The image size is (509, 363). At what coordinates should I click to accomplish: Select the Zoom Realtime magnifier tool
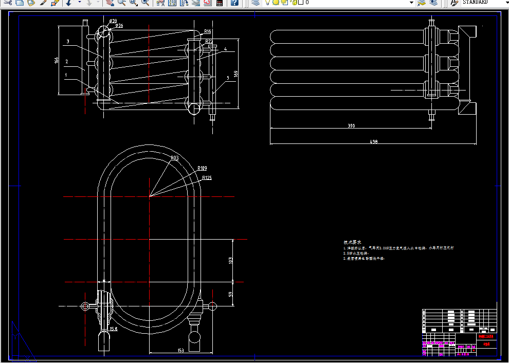[122, 3]
